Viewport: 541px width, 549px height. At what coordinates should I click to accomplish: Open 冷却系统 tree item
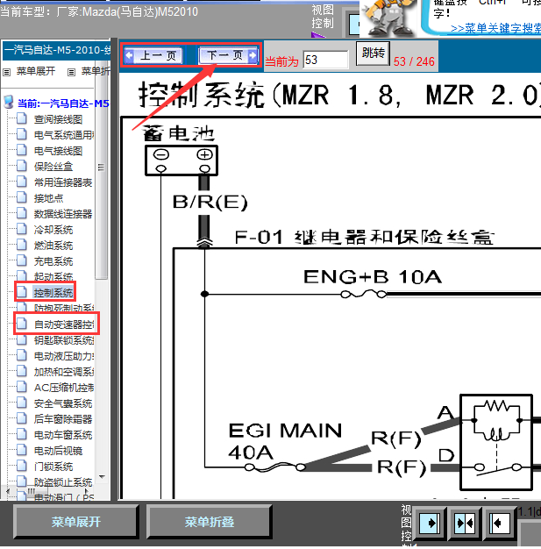(x=53, y=230)
